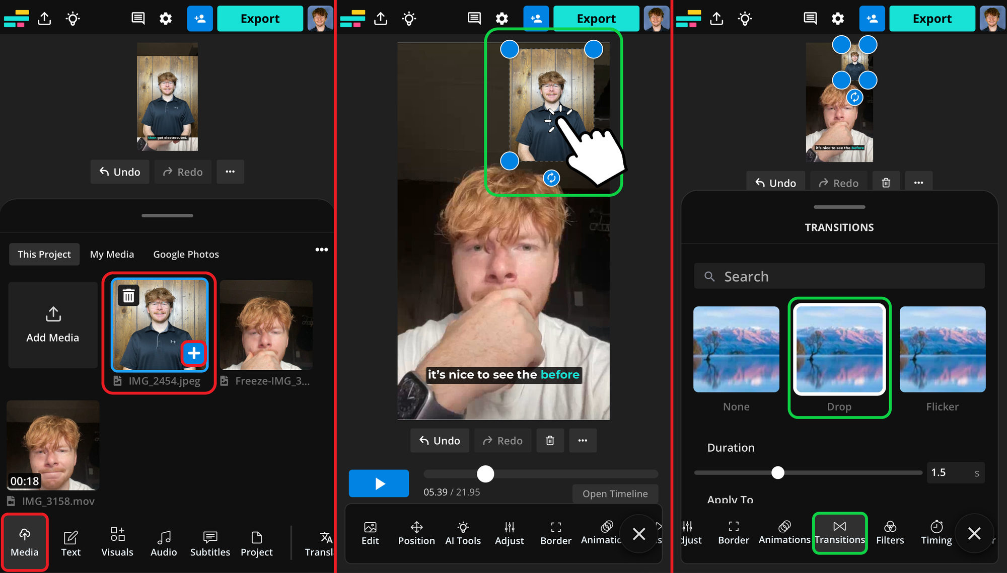Open more options next to Redo

pos(230,172)
